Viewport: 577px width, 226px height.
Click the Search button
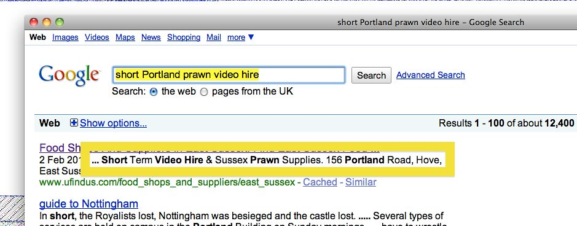coord(371,76)
